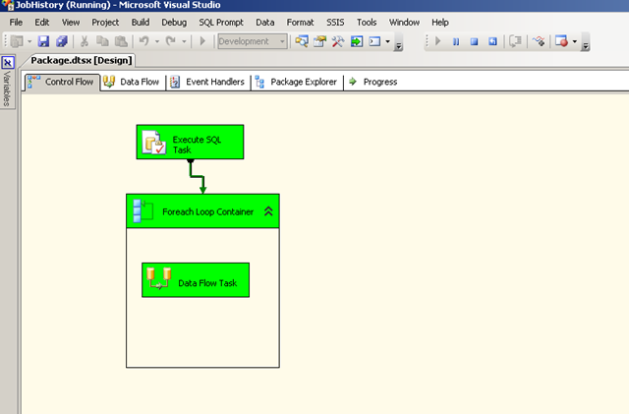Screen dimensions: 629x414
Task: Open the Data menu
Action: (x=265, y=23)
